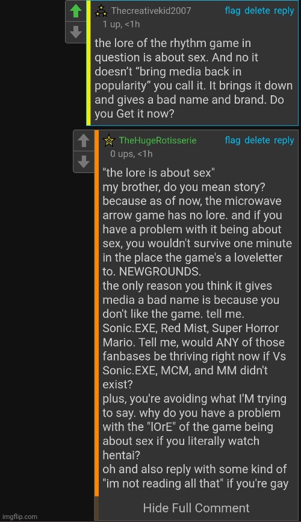Click the imgflip.com watermark

pyautogui.click(x=20, y=517)
